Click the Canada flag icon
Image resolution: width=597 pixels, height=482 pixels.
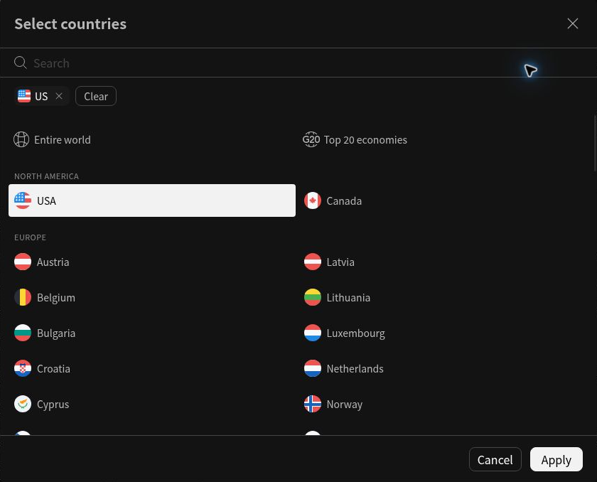pos(313,200)
